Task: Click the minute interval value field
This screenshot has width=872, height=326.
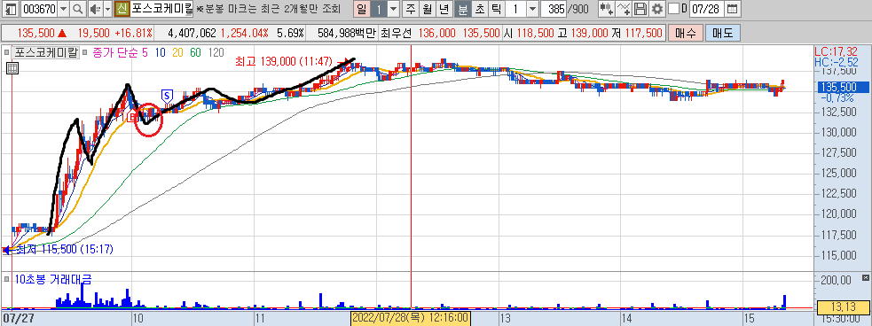Action: click(515, 9)
